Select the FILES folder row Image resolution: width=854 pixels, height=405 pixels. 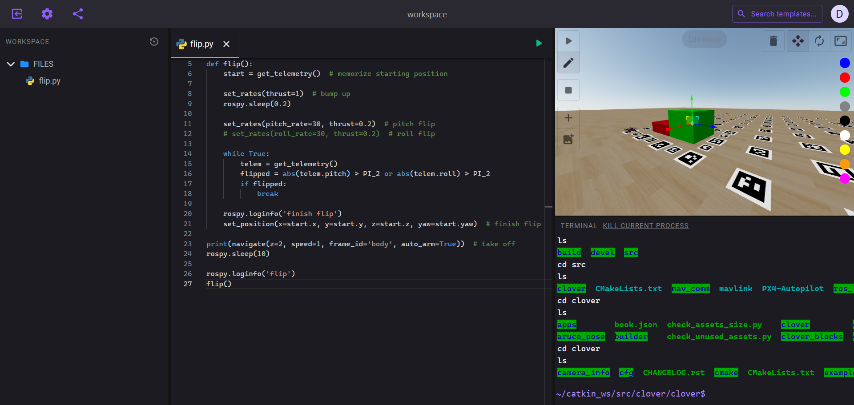(x=85, y=64)
